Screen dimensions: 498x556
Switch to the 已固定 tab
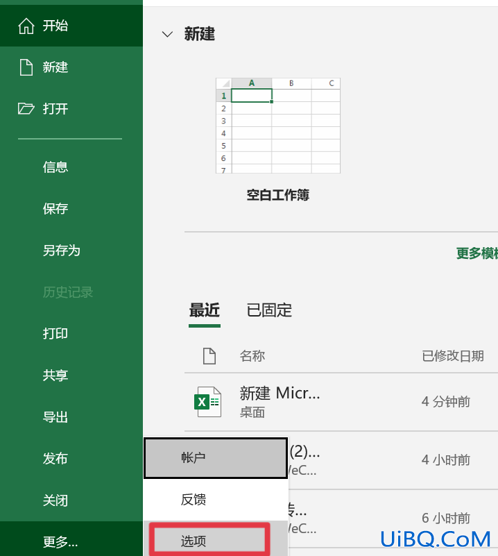269,310
